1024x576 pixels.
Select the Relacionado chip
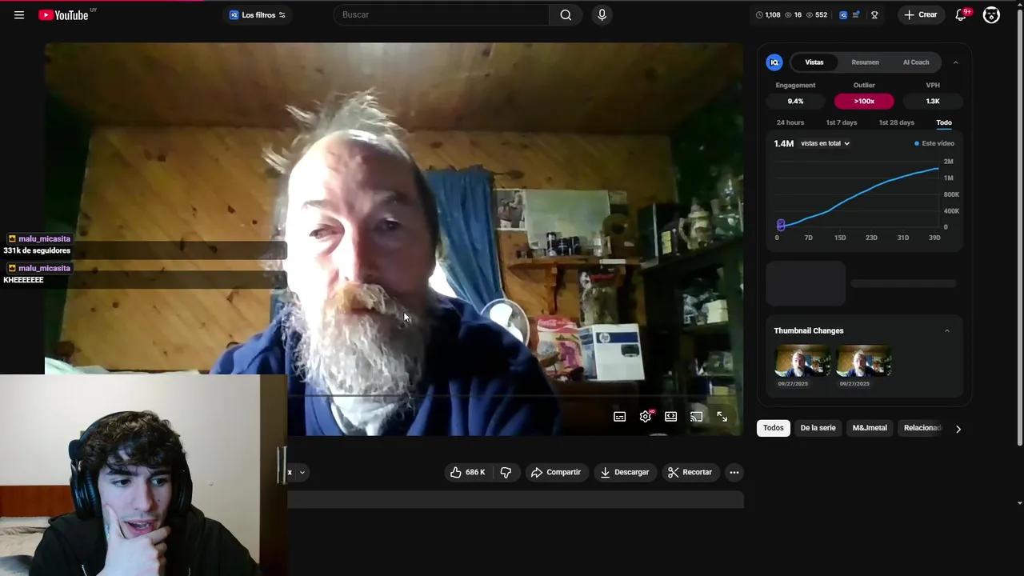(x=922, y=428)
